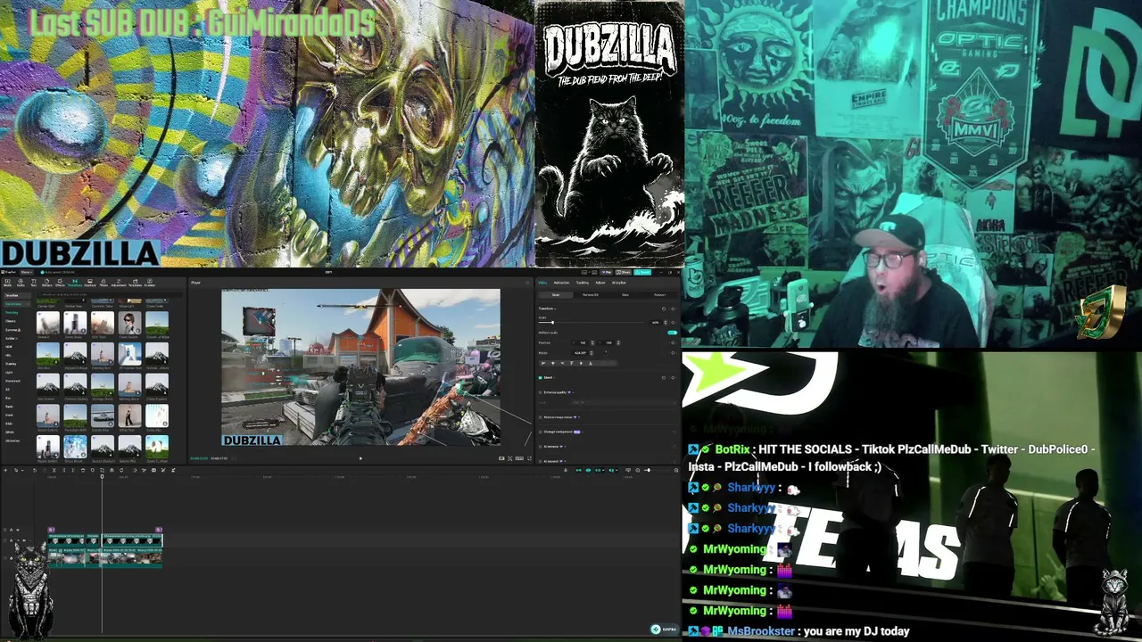Open the Player panel menu icon
Viewport: 1142px width, 642px height.
529,283
